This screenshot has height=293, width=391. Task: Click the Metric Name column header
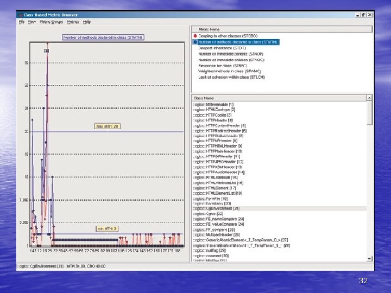(282, 29)
